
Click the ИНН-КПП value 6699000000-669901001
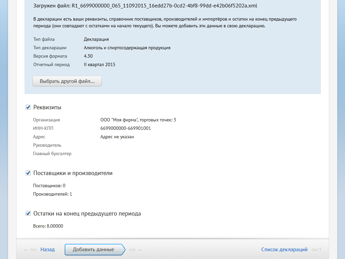(126, 128)
